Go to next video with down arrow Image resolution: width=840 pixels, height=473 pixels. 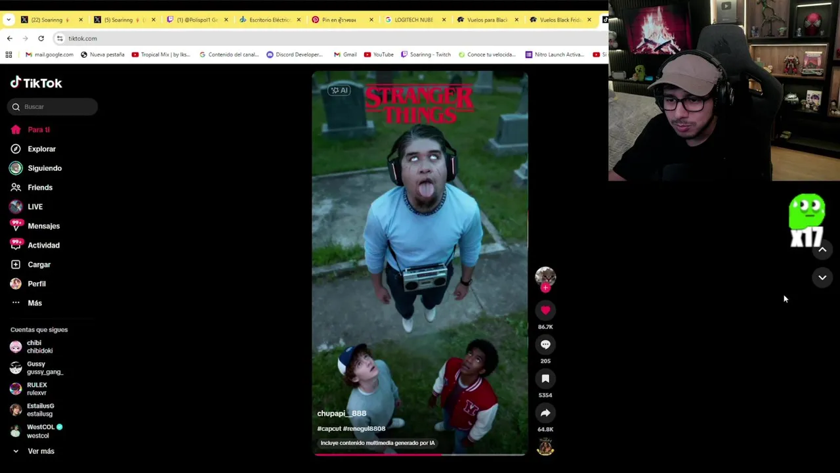click(x=822, y=278)
